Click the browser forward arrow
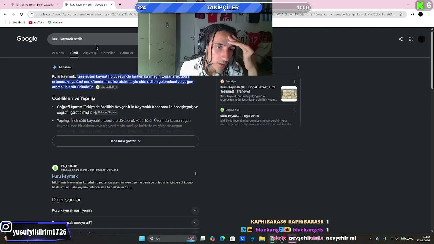434x244 pixels. click(x=13, y=14)
